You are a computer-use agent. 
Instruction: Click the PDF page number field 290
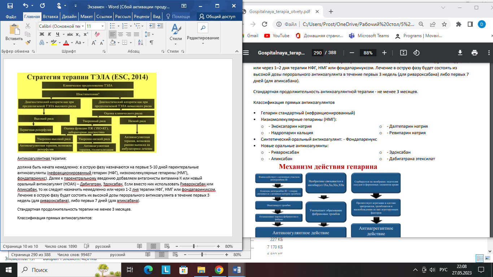[x=317, y=53]
